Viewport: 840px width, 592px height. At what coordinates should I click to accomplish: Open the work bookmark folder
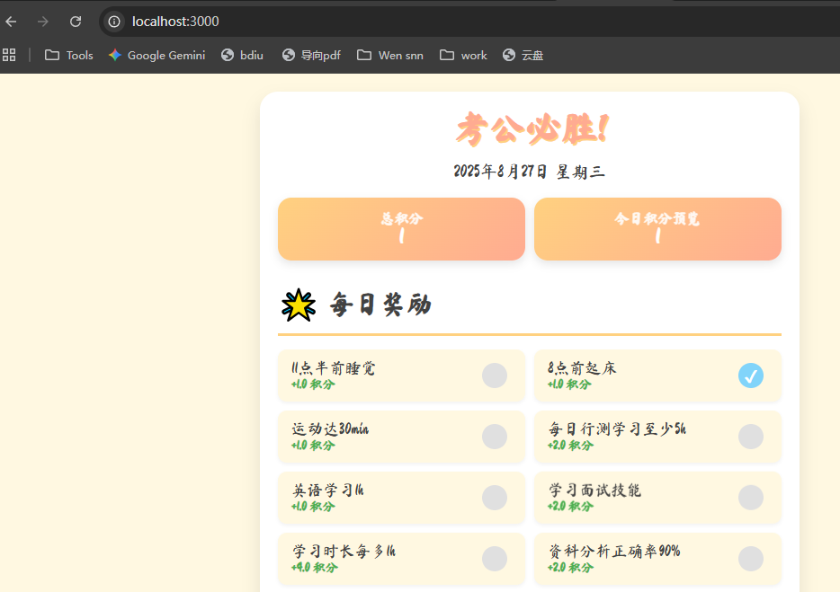click(x=464, y=55)
